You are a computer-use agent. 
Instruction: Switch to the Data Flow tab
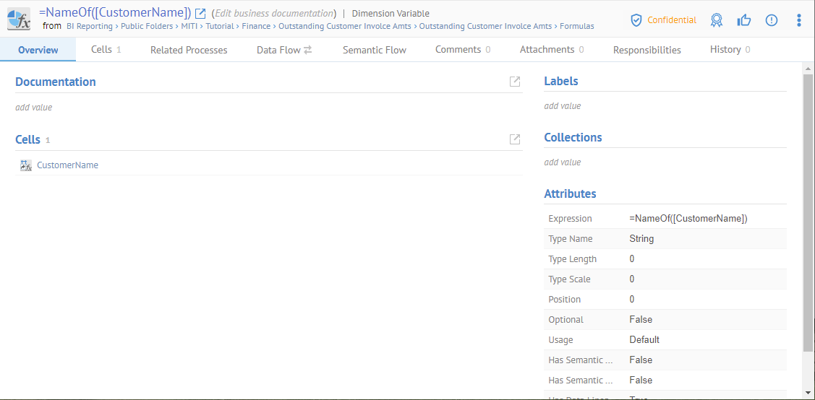[x=283, y=50]
